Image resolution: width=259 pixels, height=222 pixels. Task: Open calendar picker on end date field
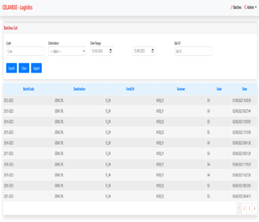[x=152, y=51]
